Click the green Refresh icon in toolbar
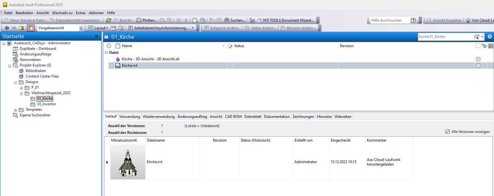This screenshot has height=196, width=494. click(x=109, y=20)
